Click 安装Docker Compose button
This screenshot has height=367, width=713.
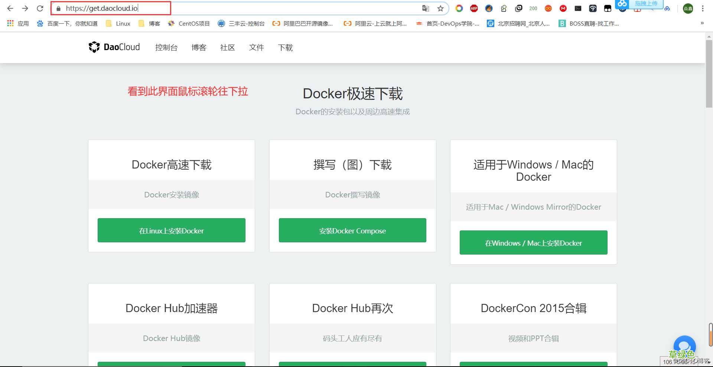[x=352, y=230]
